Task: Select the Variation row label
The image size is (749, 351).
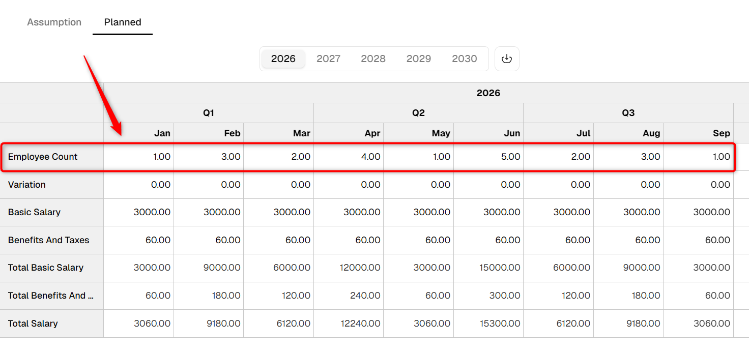Action: (x=27, y=185)
